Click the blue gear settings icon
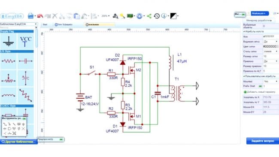 tap(139, 16)
